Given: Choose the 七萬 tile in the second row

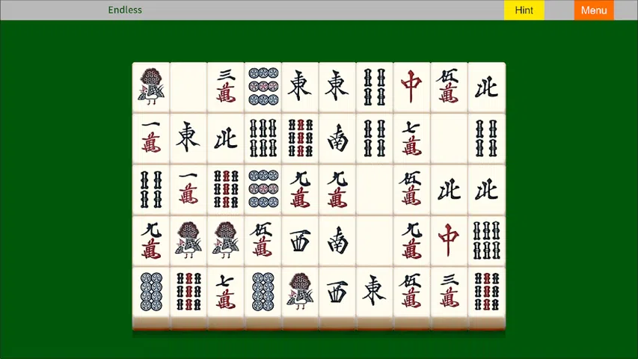Looking at the screenshot, I should [x=411, y=138].
